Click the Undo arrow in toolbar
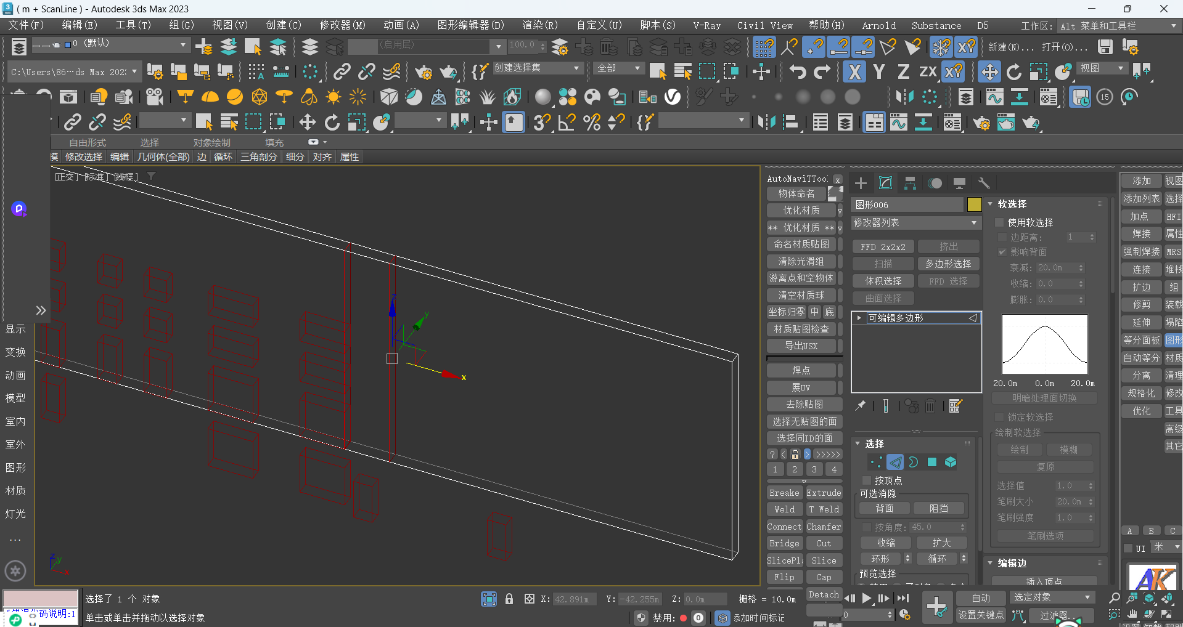Image resolution: width=1183 pixels, height=627 pixels. (x=798, y=72)
